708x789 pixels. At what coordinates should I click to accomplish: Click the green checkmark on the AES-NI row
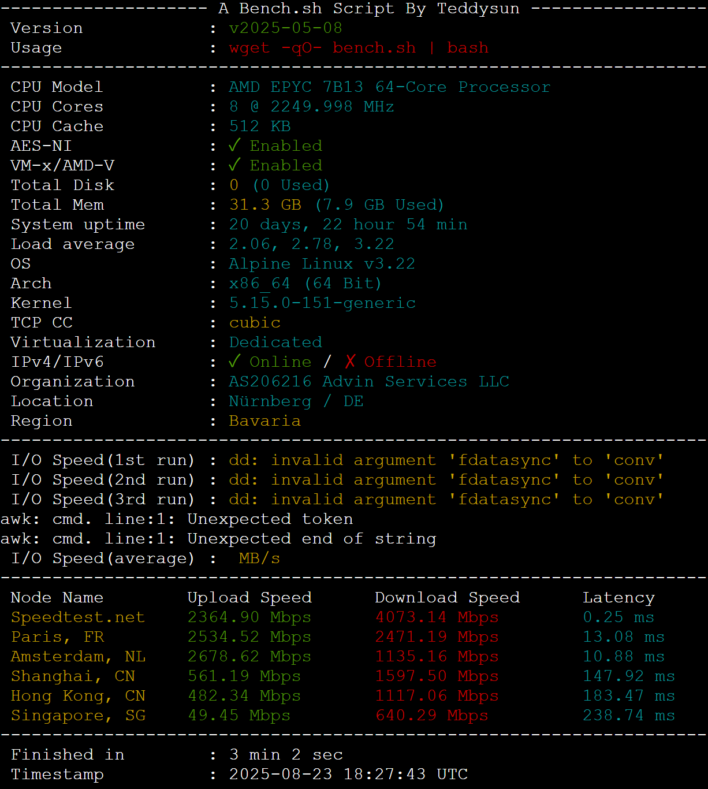234,146
